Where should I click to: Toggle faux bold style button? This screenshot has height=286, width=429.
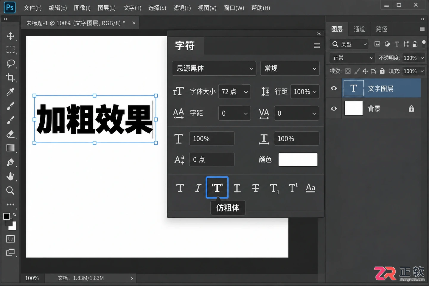point(217,188)
